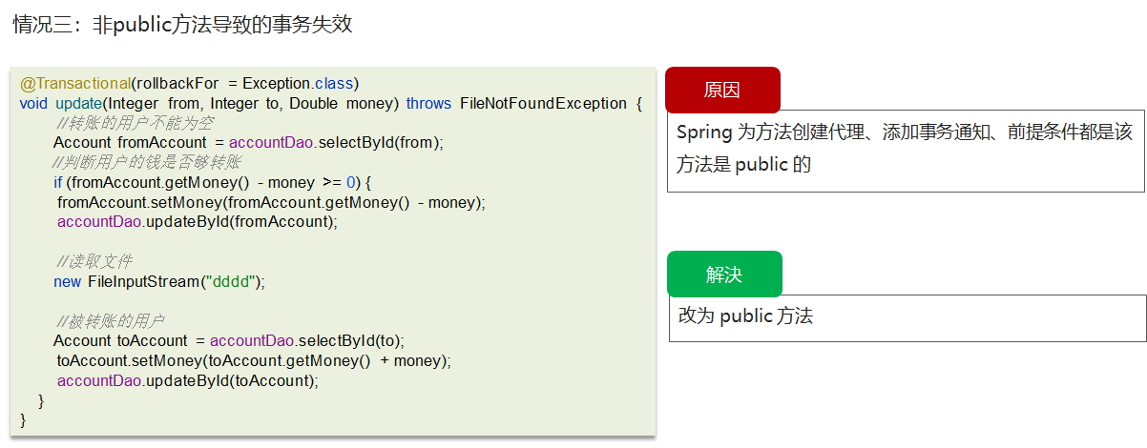Image resolution: width=1147 pixels, height=448 pixels.
Task: Click the accountDao.selectById(to) line
Action: coord(229,340)
